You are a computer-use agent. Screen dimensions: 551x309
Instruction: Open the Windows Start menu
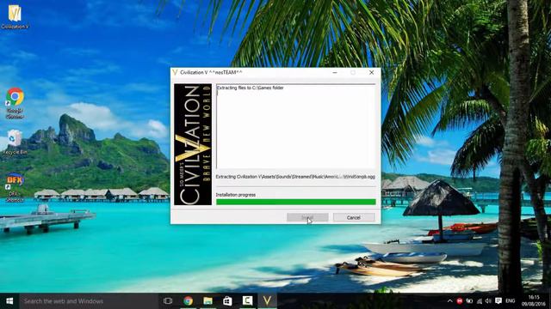pyautogui.click(x=9, y=301)
